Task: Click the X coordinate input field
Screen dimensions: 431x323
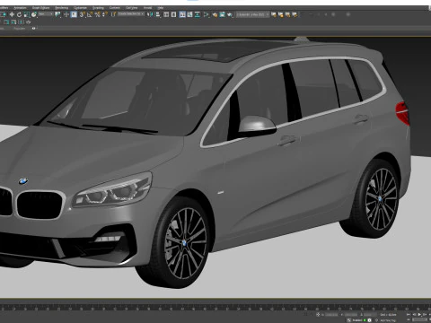Action: pyautogui.click(x=331, y=315)
